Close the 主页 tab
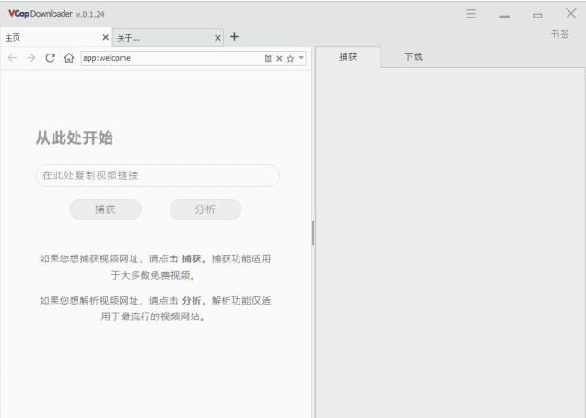The width and height of the screenshot is (586, 418). coord(105,37)
